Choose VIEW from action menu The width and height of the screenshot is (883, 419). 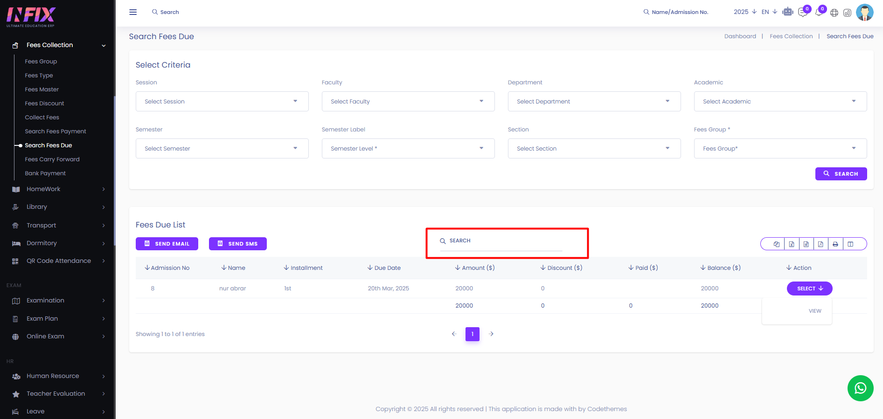coord(815,311)
